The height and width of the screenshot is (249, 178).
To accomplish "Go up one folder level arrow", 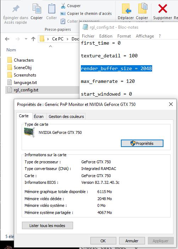I will [x=33, y=39].
